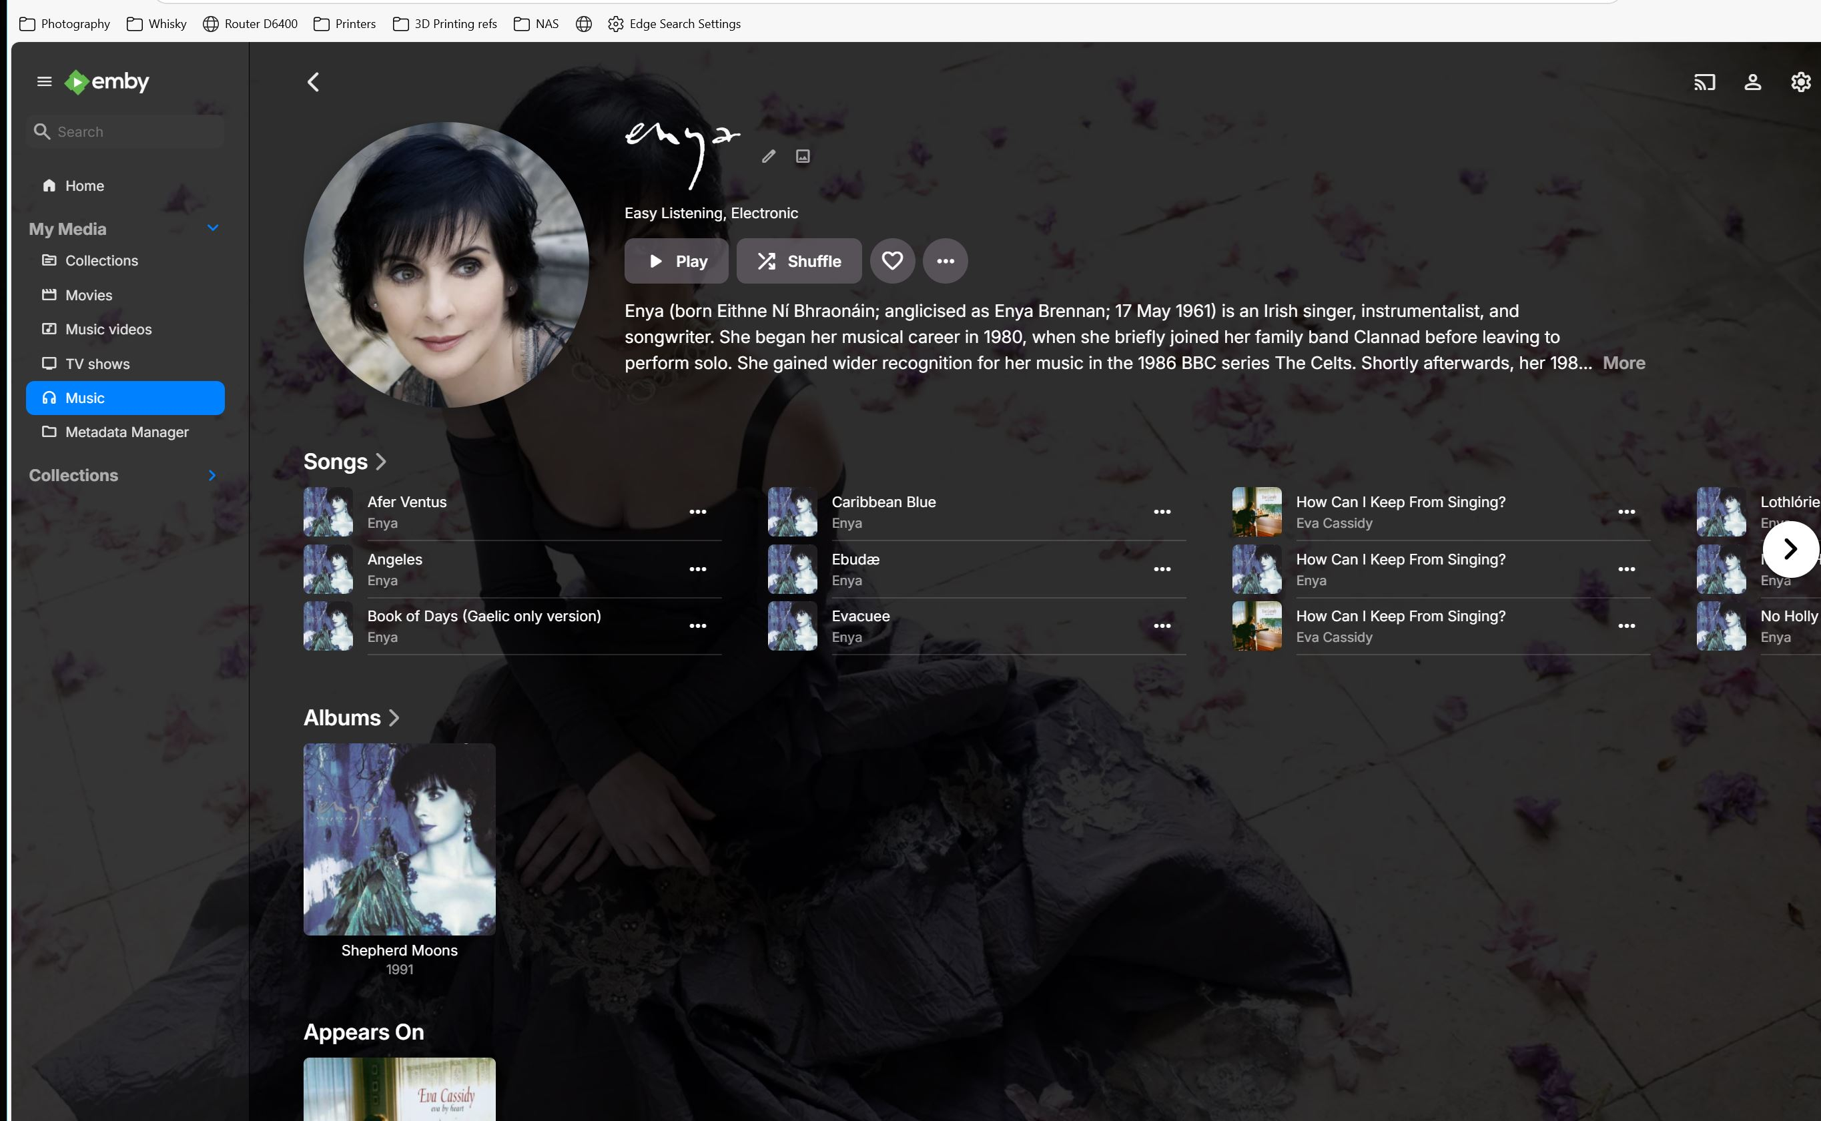Click the Shepherd Moons album title
This screenshot has height=1121, width=1821.
click(x=400, y=950)
